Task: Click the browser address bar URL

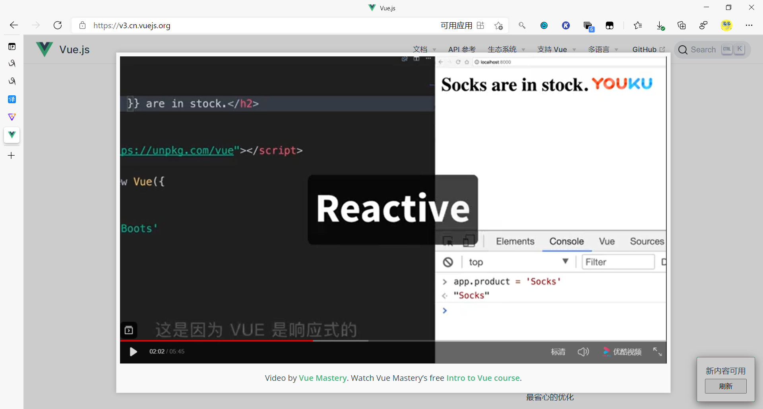Action: click(132, 25)
